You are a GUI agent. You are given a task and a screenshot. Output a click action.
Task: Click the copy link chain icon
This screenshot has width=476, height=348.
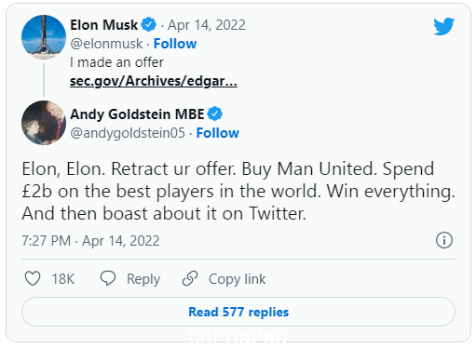(x=190, y=278)
